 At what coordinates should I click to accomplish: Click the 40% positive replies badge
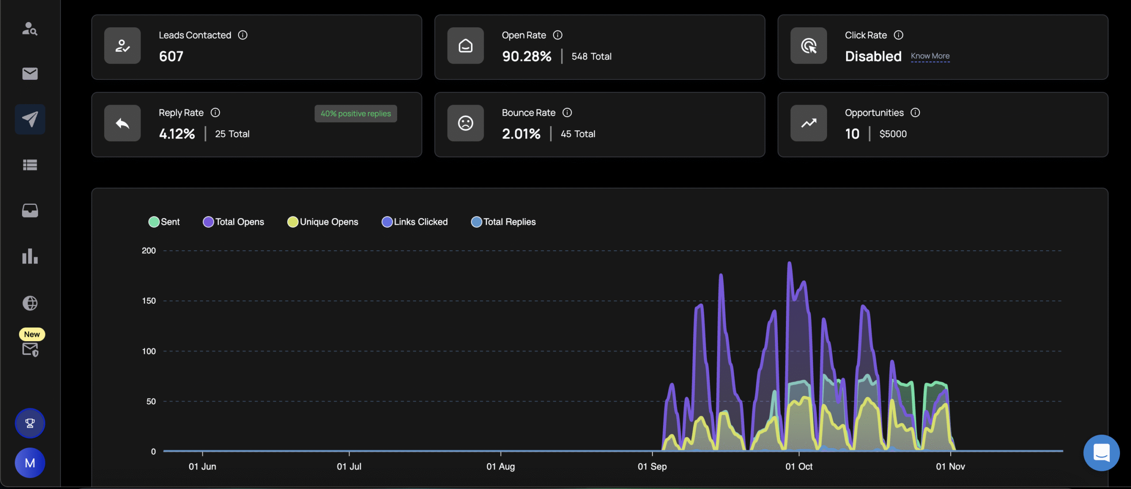click(356, 113)
